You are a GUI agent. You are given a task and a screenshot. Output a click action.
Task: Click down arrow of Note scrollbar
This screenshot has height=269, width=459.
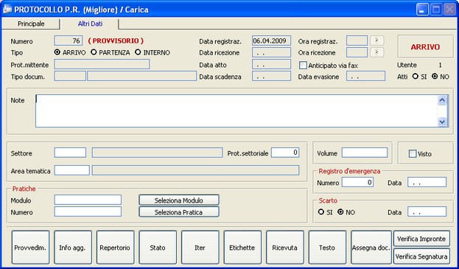pos(442,122)
